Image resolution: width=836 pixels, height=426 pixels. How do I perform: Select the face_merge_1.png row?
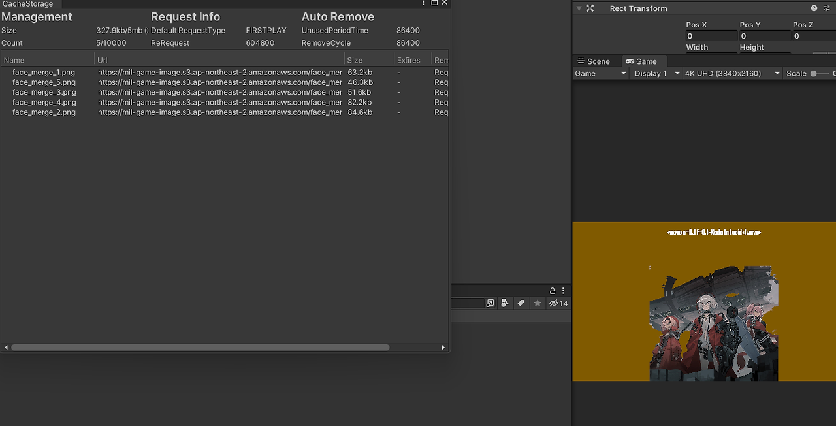click(225, 73)
